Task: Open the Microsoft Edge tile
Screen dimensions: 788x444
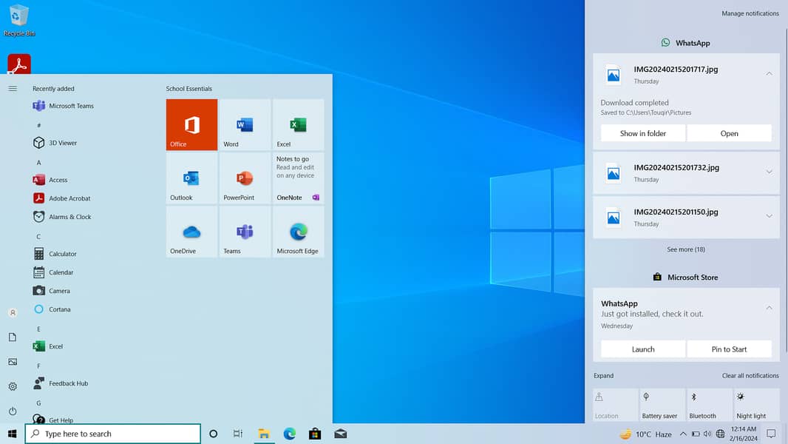Action: 298,232
